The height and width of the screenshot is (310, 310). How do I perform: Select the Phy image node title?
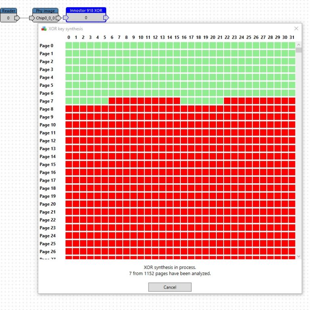click(x=45, y=11)
